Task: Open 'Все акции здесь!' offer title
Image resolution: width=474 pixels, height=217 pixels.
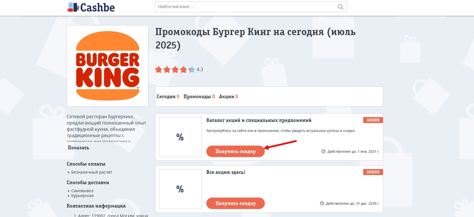Action: [x=226, y=172]
